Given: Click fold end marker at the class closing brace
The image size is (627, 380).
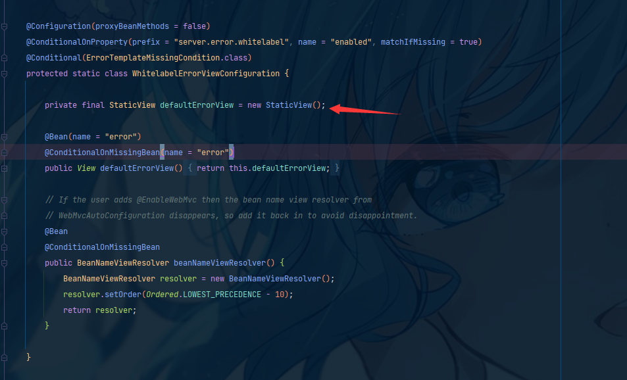Looking at the screenshot, I should [x=4, y=358].
